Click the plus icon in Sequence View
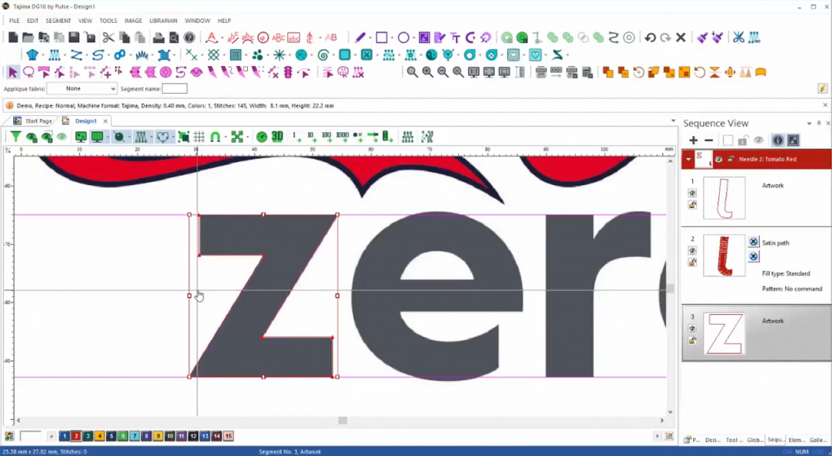This screenshot has width=835, height=456. click(693, 140)
